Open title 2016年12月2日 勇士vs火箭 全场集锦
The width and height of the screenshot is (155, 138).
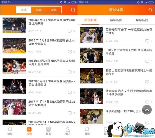click(x=51, y=42)
